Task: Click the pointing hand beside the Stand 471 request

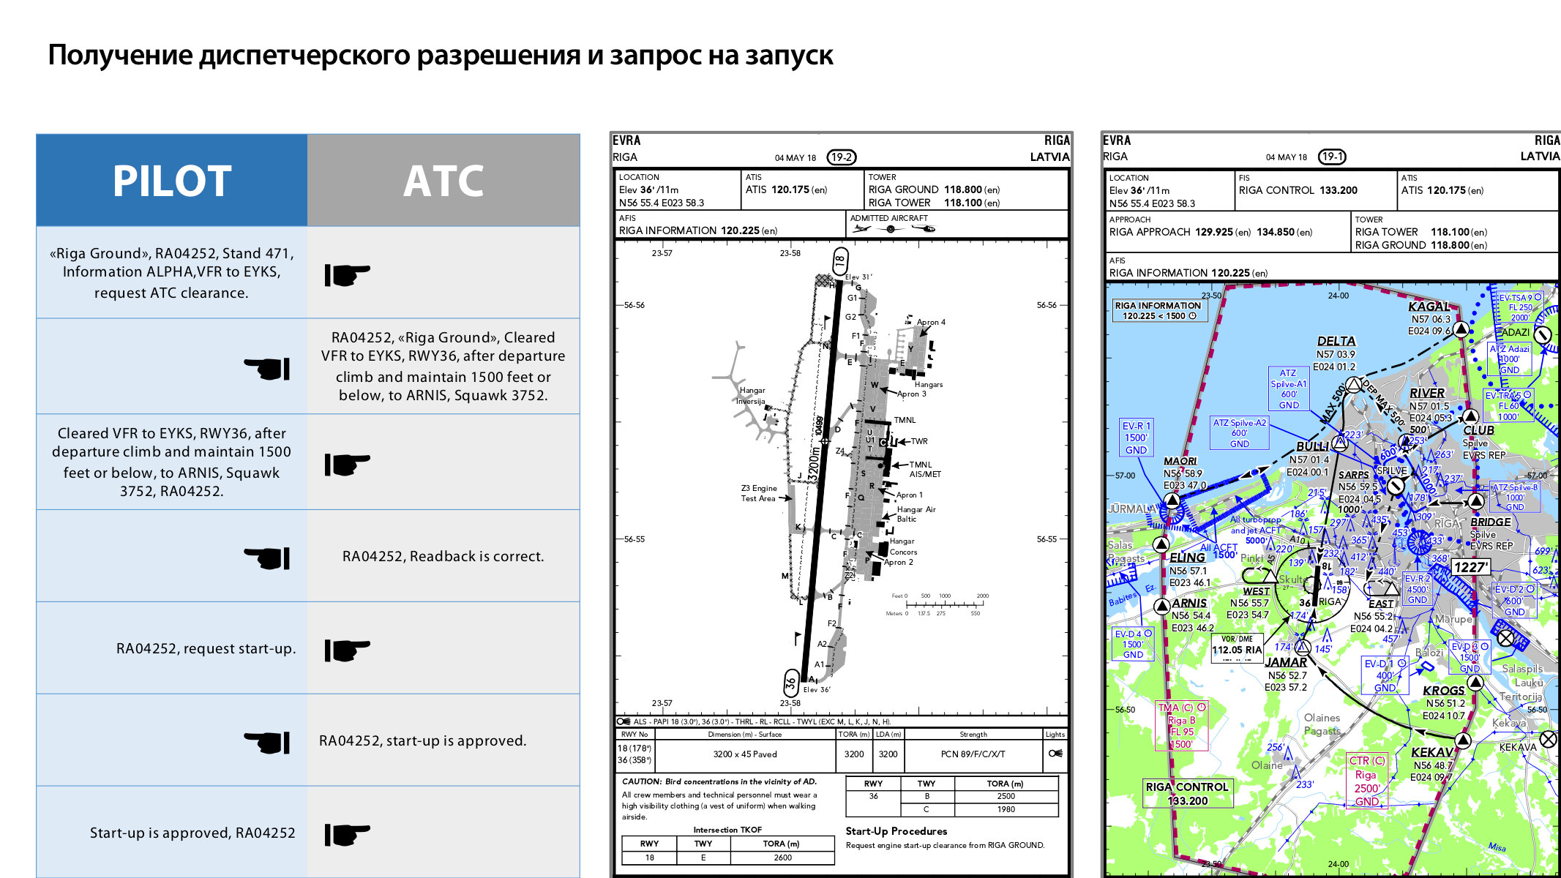Action: click(347, 275)
